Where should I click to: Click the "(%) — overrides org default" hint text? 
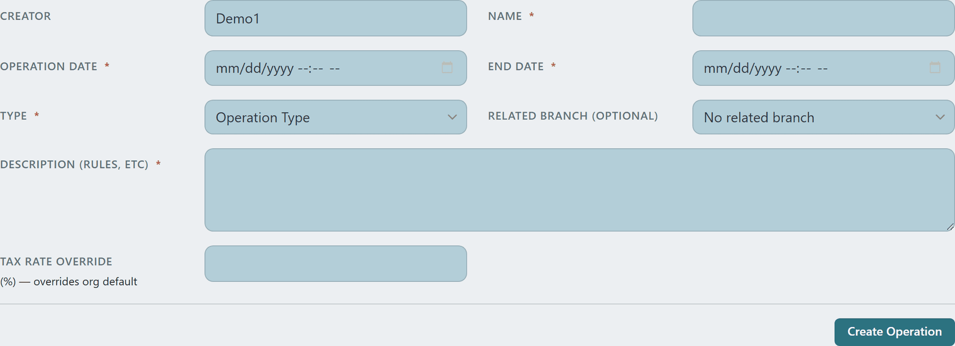click(x=69, y=282)
